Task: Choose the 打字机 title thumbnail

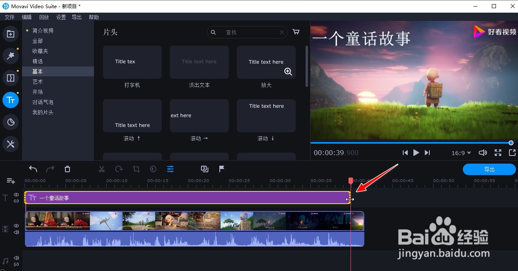Action: pos(132,62)
